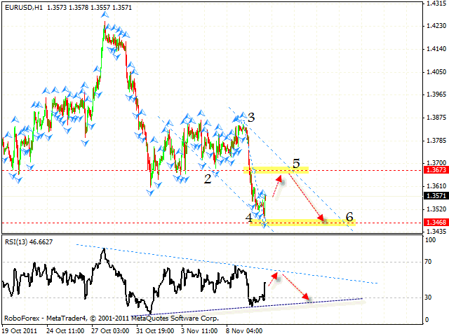Click the wave label 5 target marker
Screen dimensions: 449x336
(x=296, y=164)
